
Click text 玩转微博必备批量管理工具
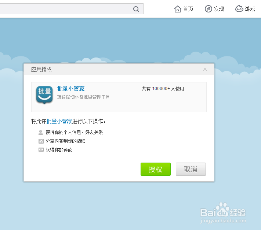[83, 97]
